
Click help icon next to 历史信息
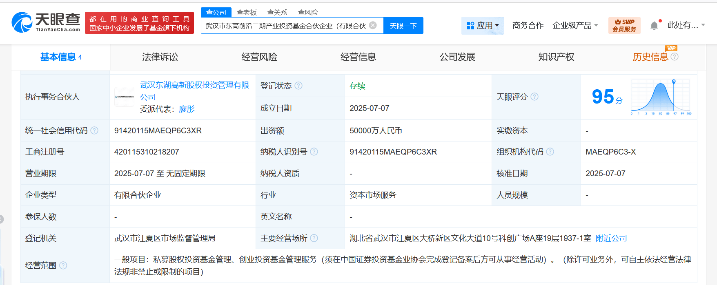675,57
